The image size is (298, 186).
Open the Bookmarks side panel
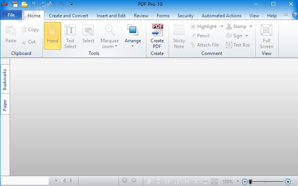(x=5, y=79)
